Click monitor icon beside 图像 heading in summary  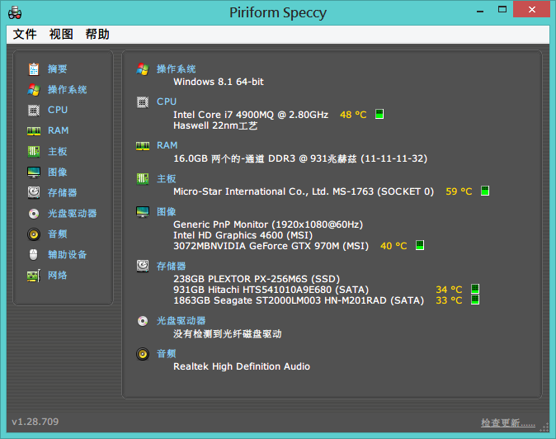[143, 212]
